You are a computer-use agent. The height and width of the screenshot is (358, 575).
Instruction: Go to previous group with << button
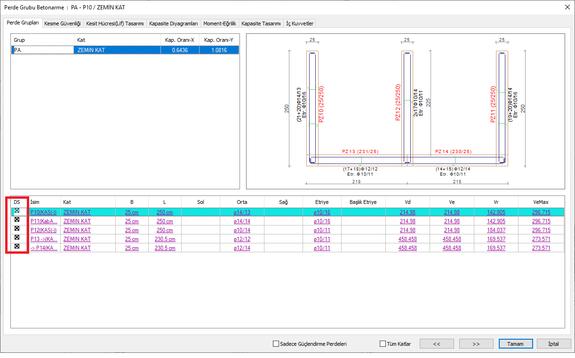pyautogui.click(x=437, y=344)
